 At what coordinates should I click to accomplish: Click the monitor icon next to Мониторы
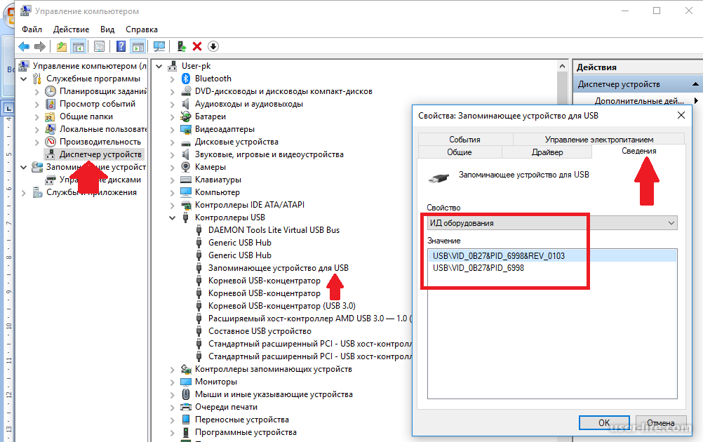(186, 382)
